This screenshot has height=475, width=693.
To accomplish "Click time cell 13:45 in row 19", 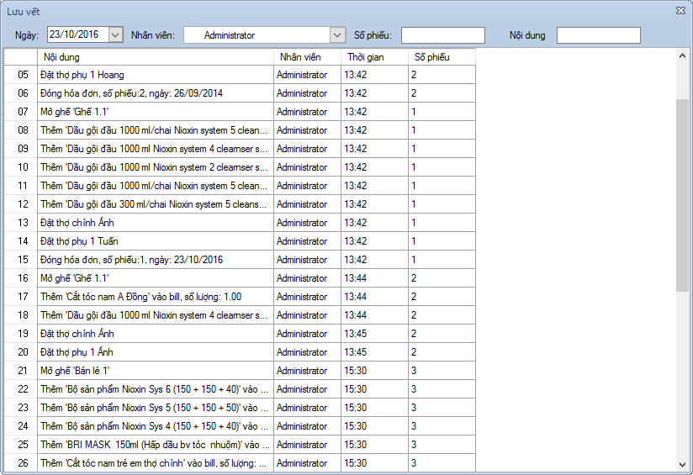I will (374, 334).
